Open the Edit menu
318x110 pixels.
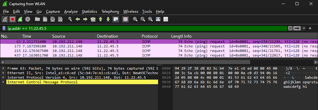point(16,12)
